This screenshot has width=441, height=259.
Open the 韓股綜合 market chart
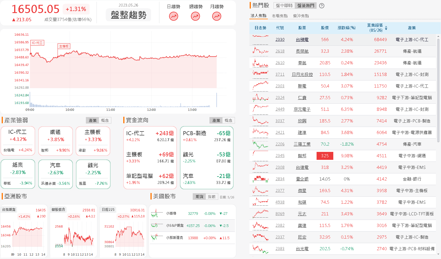click(x=73, y=231)
